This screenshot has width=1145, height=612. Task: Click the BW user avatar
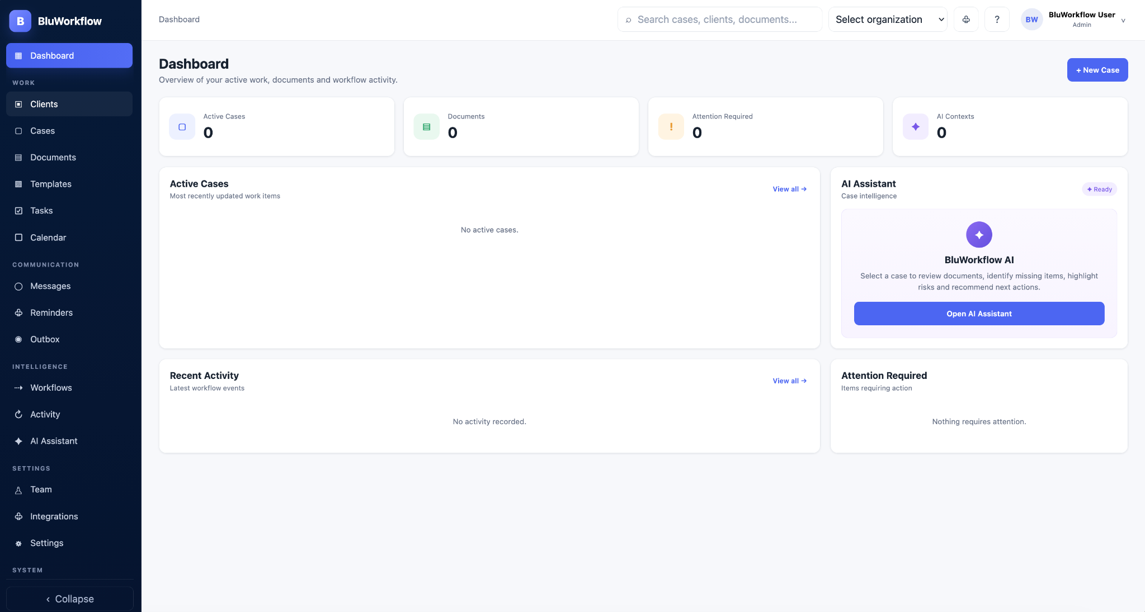(1031, 20)
